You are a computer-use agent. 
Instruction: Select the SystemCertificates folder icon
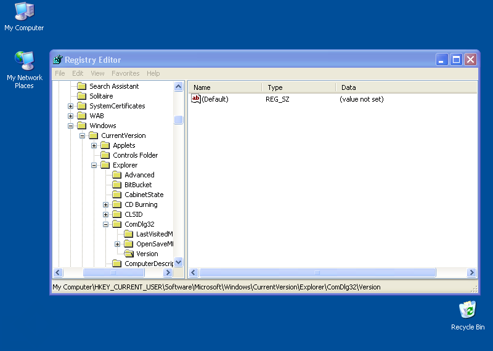click(x=82, y=106)
